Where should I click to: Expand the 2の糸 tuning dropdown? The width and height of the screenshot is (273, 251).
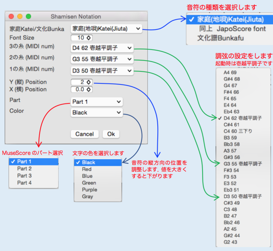point(102,59)
